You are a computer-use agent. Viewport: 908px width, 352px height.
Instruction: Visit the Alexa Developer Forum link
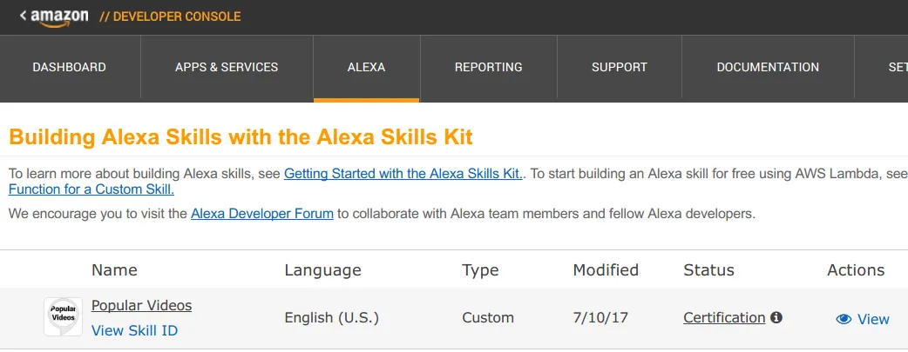coord(262,213)
